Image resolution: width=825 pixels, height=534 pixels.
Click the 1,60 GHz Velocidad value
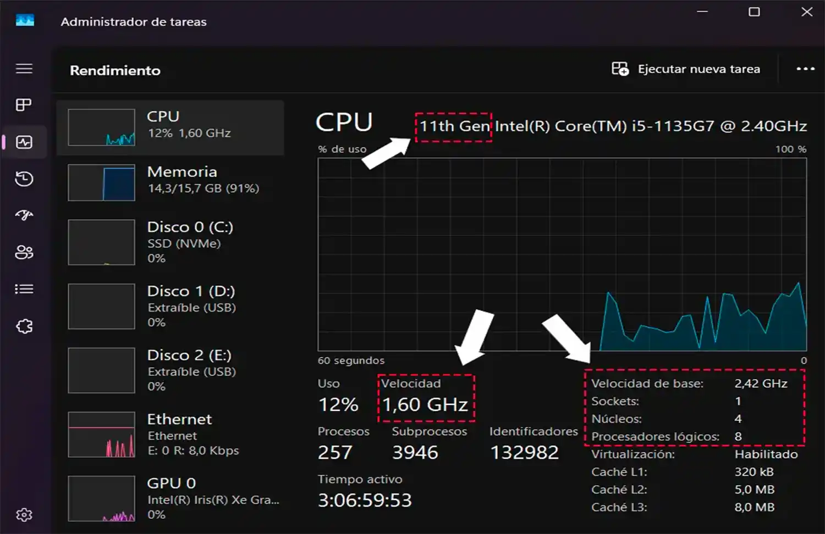click(426, 405)
